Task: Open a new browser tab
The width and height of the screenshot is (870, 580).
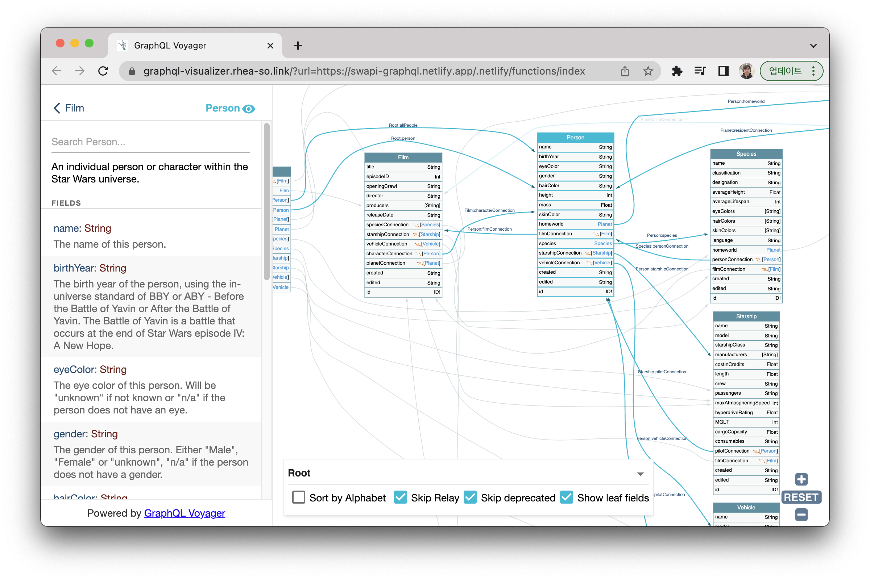Action: click(298, 46)
